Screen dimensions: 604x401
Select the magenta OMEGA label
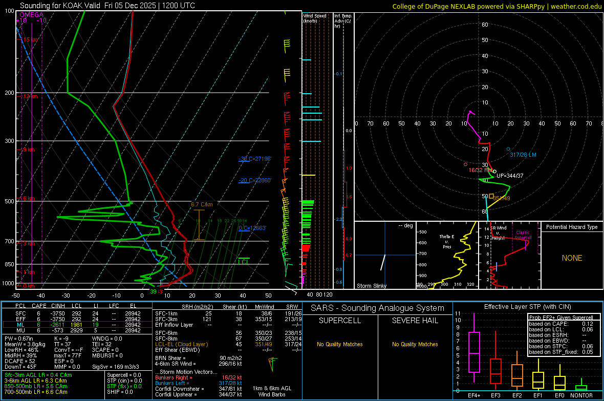click(32, 15)
